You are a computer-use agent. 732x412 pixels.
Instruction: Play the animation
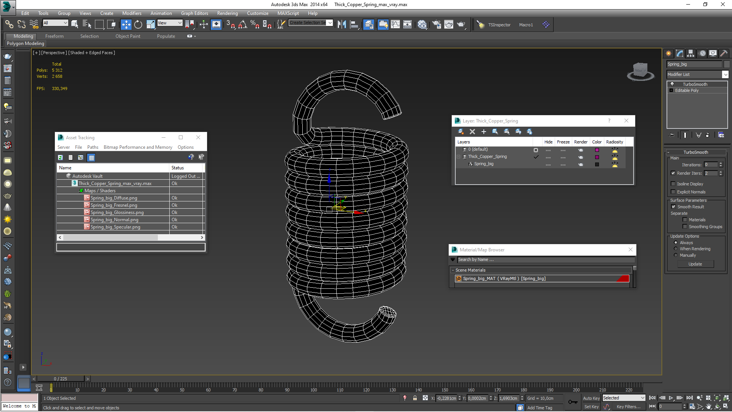(671, 398)
